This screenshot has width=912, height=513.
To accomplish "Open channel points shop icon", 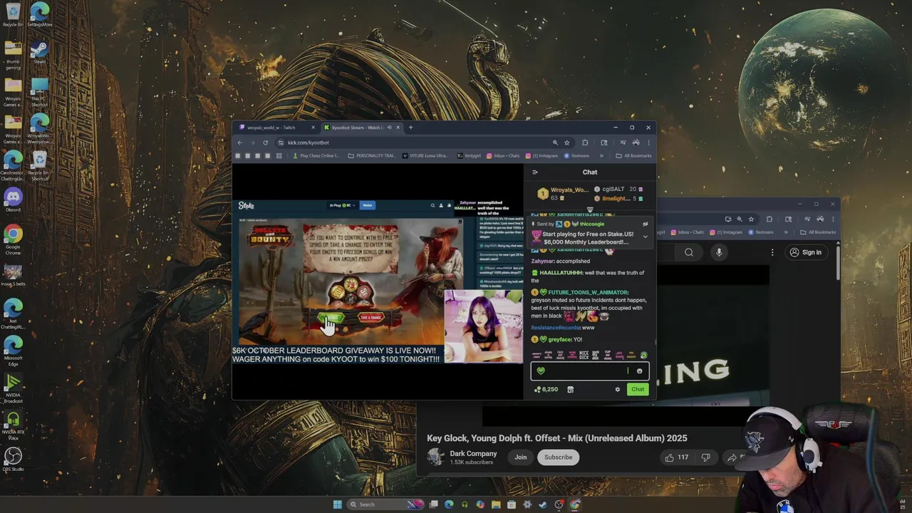I will [x=570, y=390].
